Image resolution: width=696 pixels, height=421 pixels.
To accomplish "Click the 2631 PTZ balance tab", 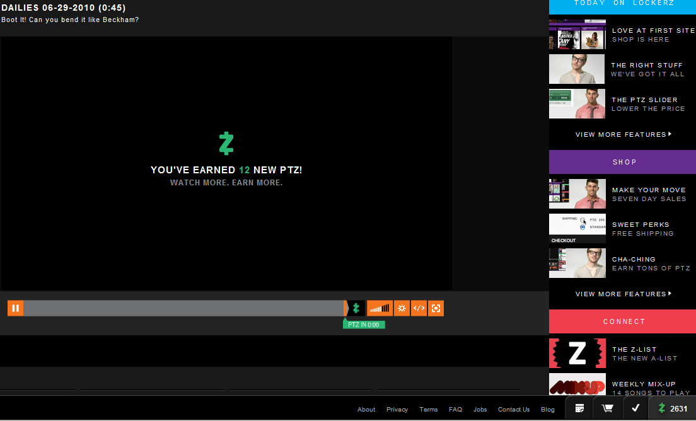I will (673, 408).
